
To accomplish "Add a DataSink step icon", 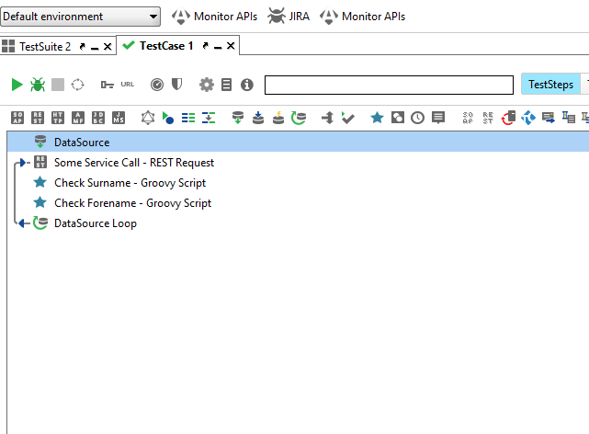I will pos(258,118).
